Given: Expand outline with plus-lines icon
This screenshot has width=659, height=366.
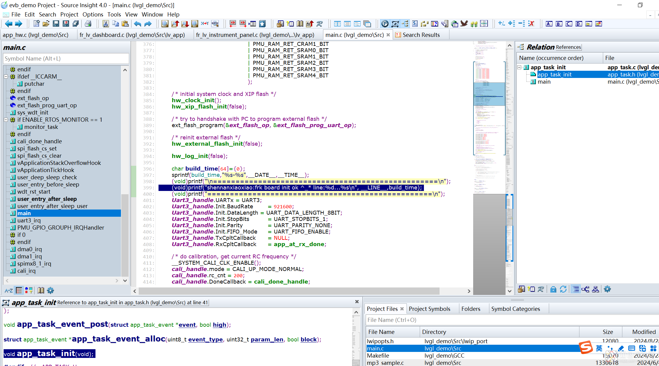Looking at the screenshot, I should [x=512, y=24].
